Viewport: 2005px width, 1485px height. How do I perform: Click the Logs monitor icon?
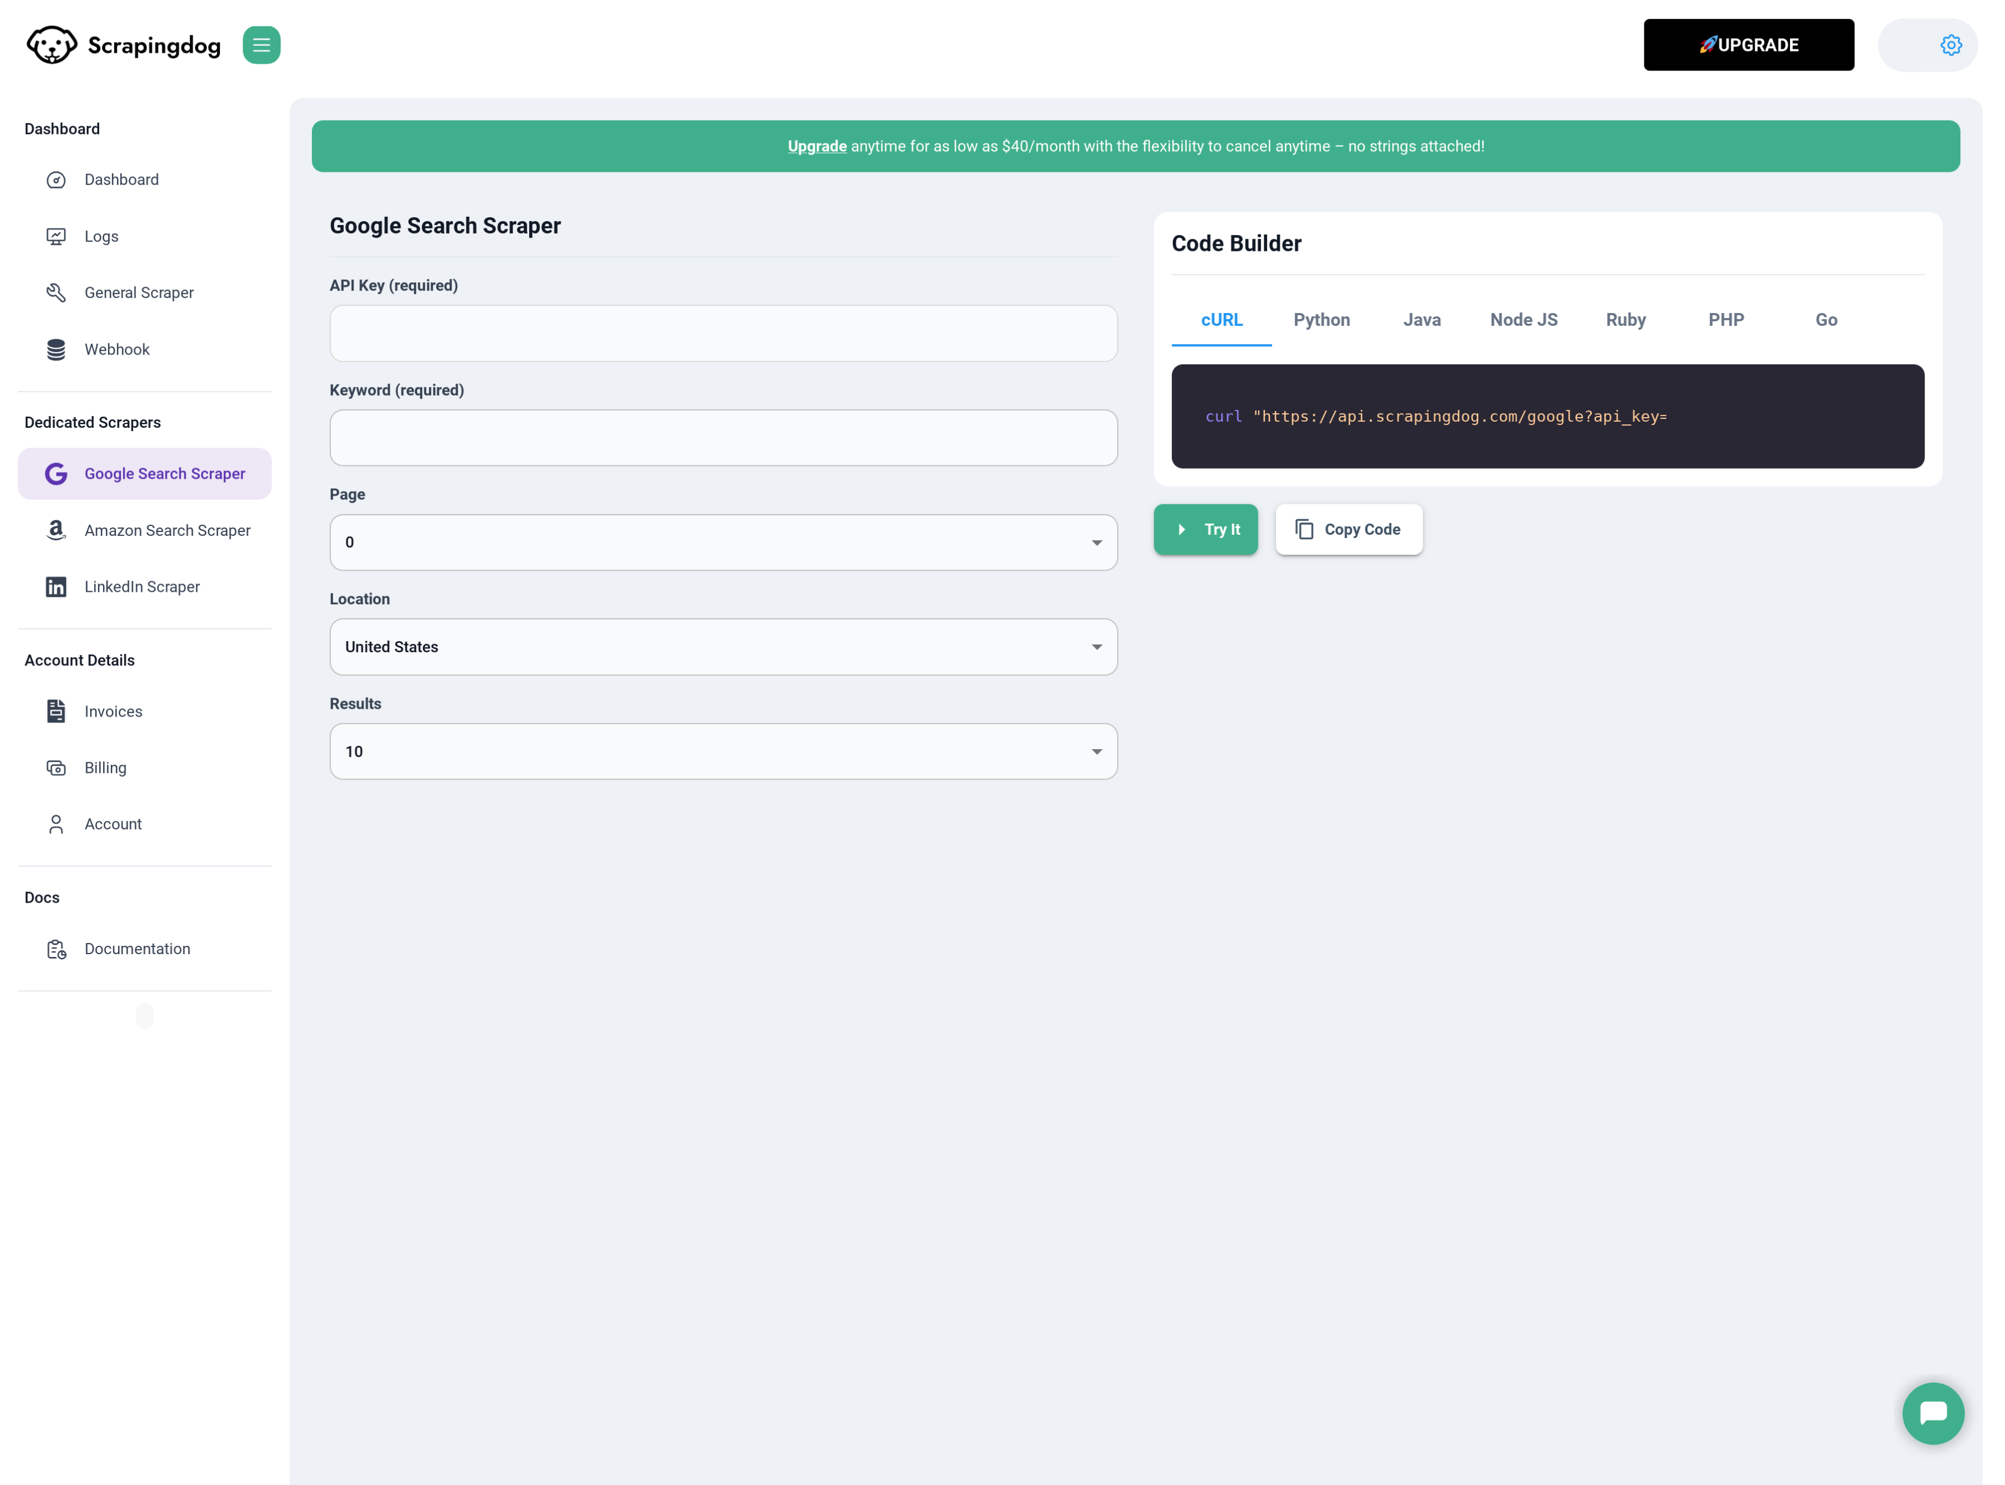coord(56,236)
